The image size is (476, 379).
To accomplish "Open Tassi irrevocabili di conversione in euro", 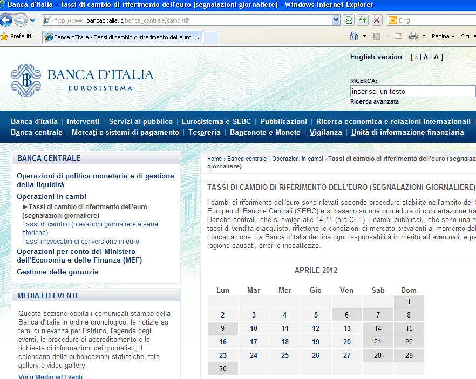I will tap(80, 242).
